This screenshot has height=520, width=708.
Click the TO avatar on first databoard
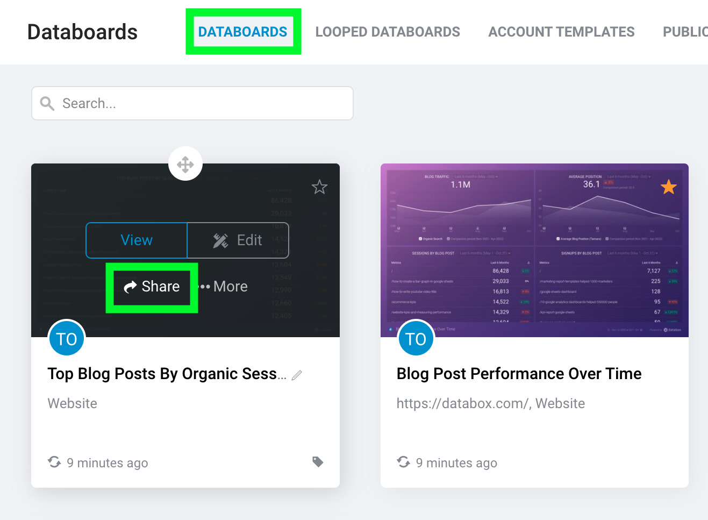click(x=67, y=339)
